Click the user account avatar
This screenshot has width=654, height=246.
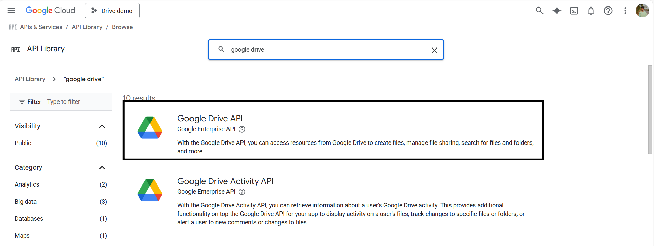coord(642,11)
